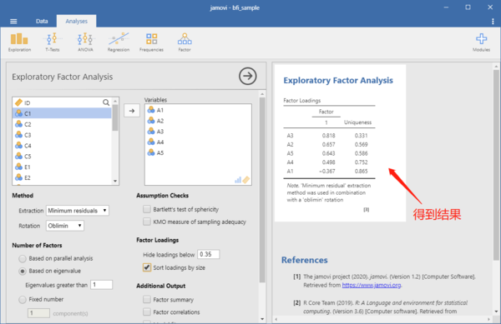The image size is (501, 324).
Task: Open the Factor analysis menu
Action: pos(185,42)
